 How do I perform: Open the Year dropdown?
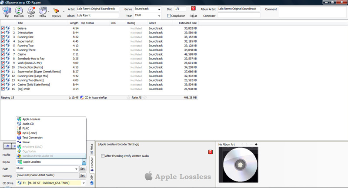tap(159, 16)
